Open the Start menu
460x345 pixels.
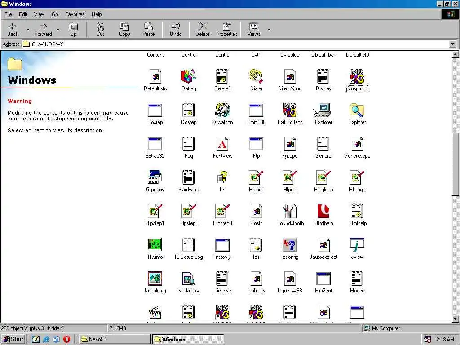[13, 339]
